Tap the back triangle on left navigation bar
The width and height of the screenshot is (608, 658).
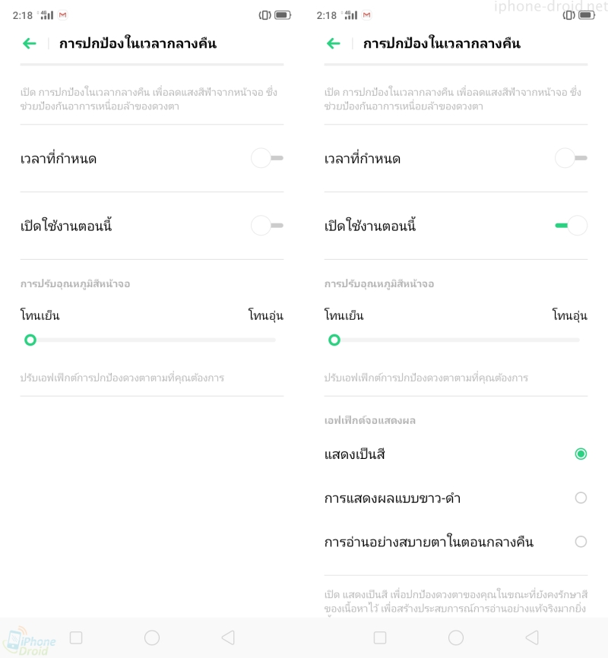[x=228, y=637]
